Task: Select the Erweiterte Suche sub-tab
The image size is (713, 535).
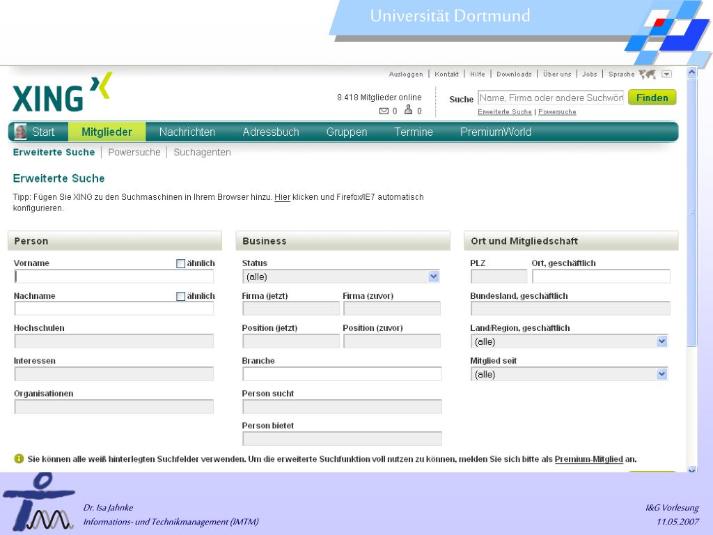Action: 54,153
